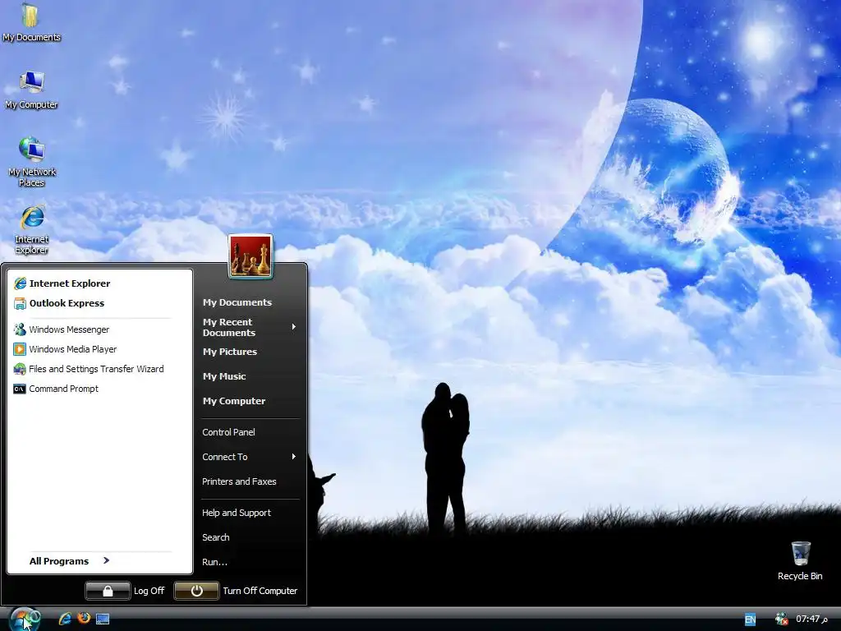Expand Connect To submenu
The height and width of the screenshot is (631, 841).
pyautogui.click(x=250, y=457)
